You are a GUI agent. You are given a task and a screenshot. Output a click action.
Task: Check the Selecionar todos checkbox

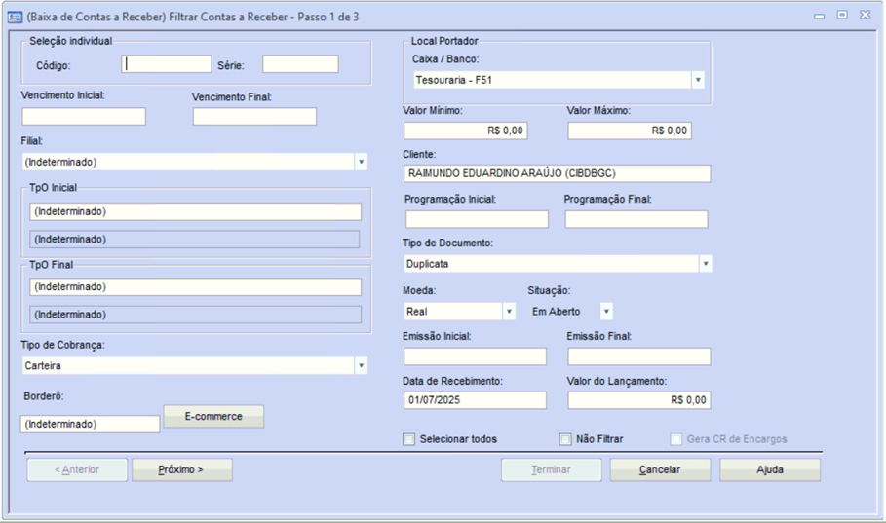(409, 439)
